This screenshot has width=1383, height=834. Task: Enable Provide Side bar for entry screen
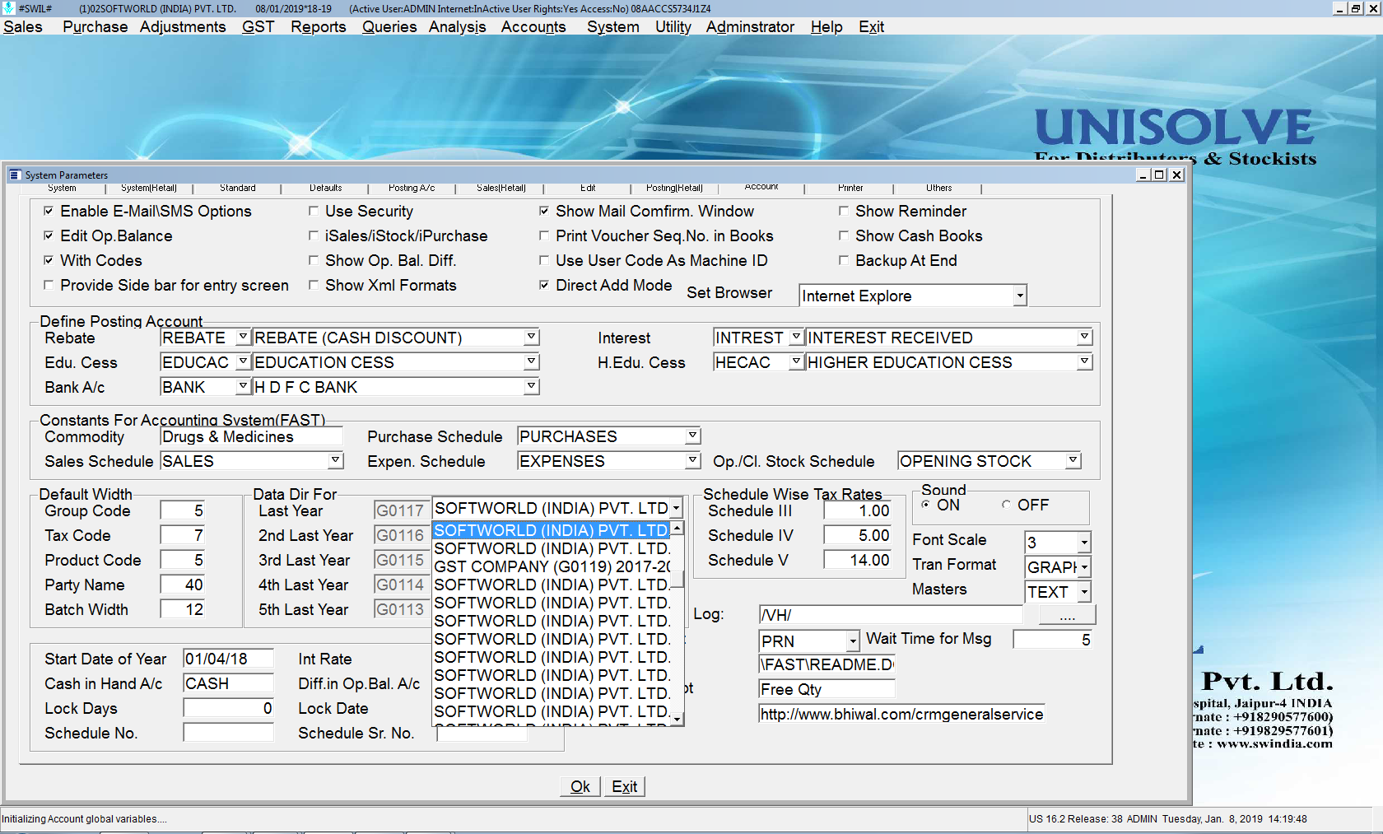pos(49,285)
